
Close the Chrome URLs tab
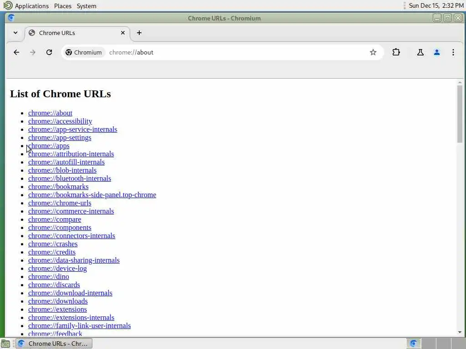[x=123, y=33]
